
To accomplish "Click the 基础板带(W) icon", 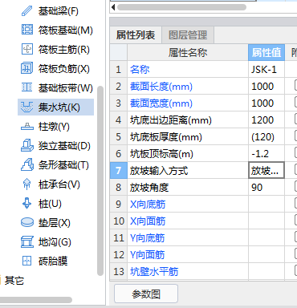I will click(26, 87).
